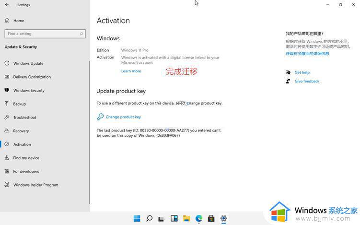Screen dimensions: 360x225
Task: Click the Change product key link
Action: click(x=123, y=117)
